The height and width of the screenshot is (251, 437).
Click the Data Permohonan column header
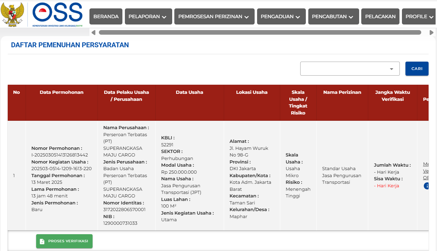[61, 92]
